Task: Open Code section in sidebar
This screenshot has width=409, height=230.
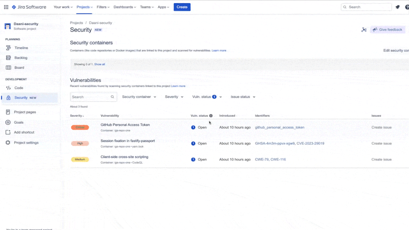Action: pyautogui.click(x=19, y=88)
